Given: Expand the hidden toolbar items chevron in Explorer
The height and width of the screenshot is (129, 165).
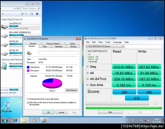Looking at the screenshot, I should (2, 14).
